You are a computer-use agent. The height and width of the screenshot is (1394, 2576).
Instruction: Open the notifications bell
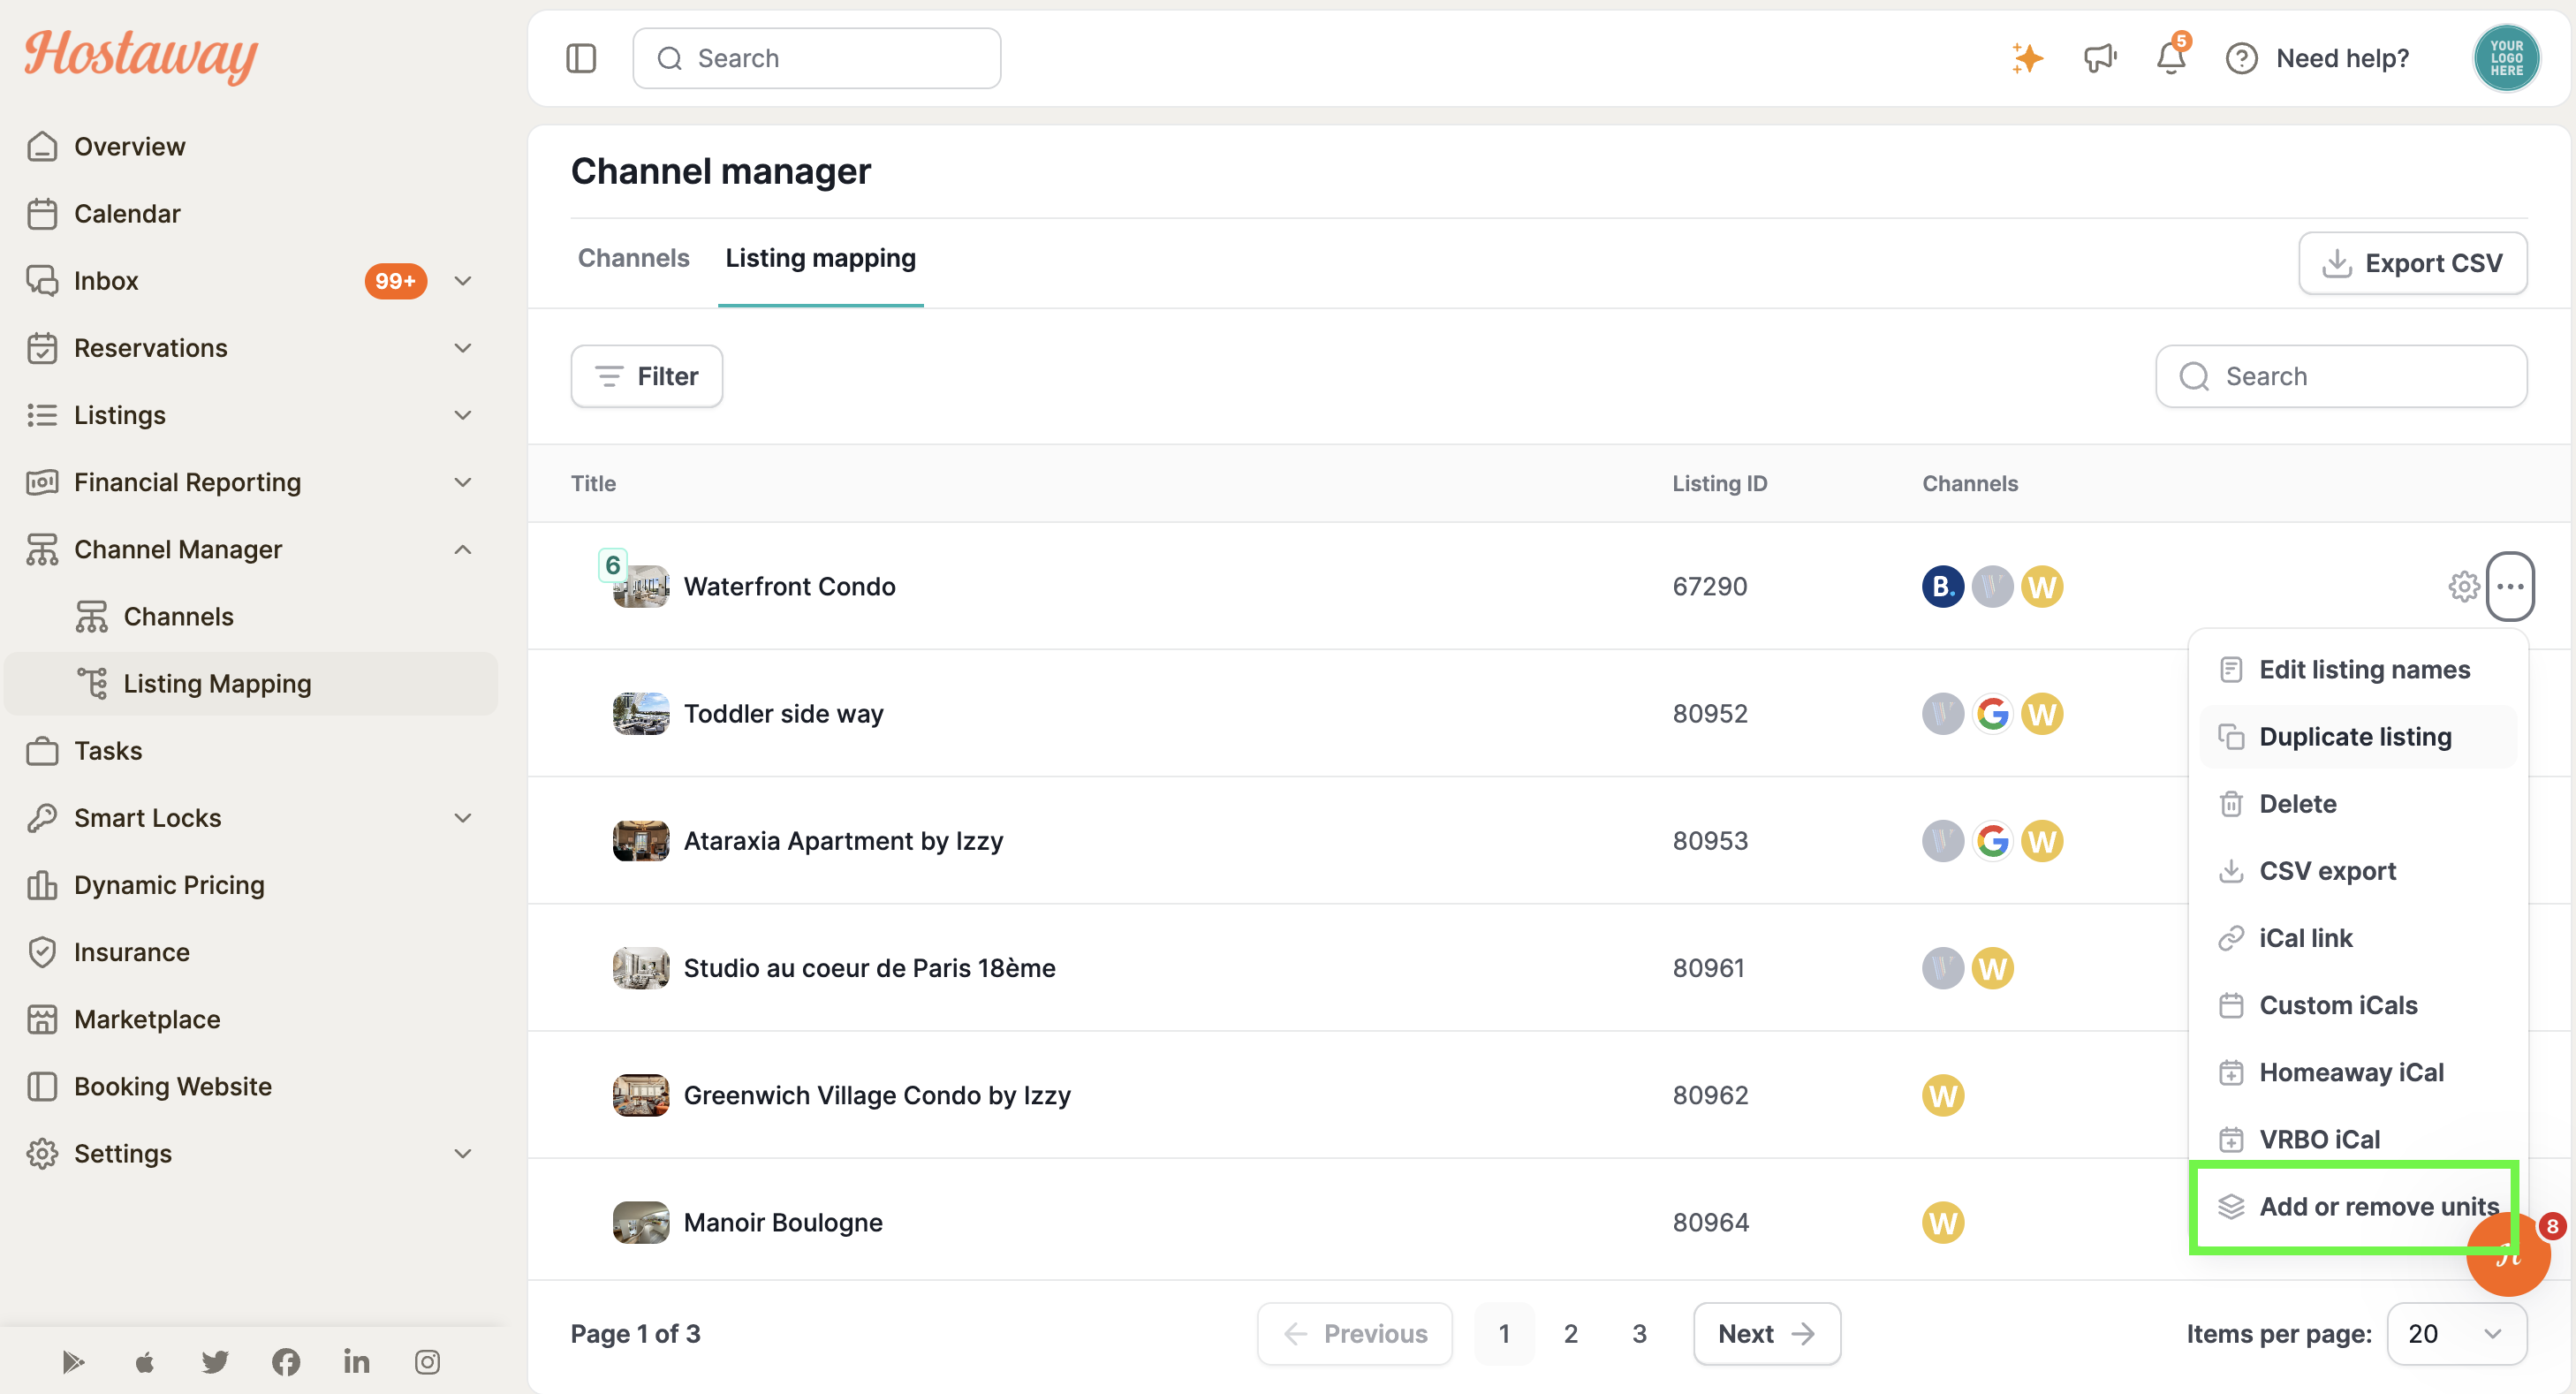coord(2171,57)
